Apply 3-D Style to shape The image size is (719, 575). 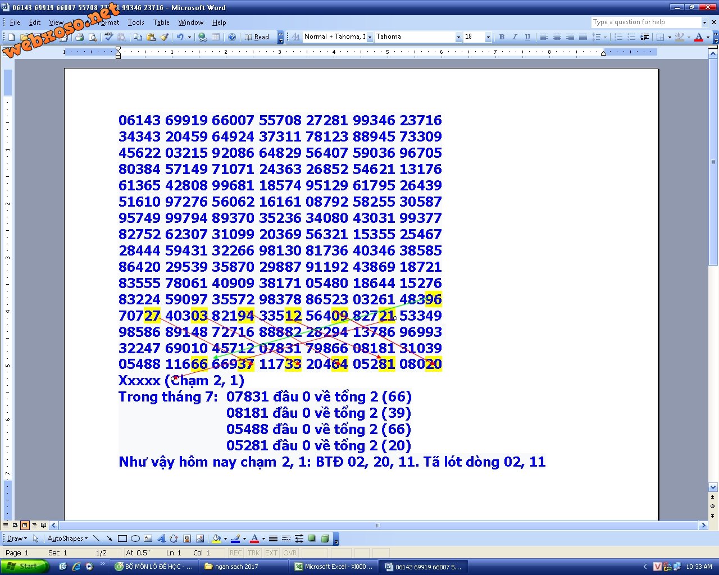(x=325, y=539)
